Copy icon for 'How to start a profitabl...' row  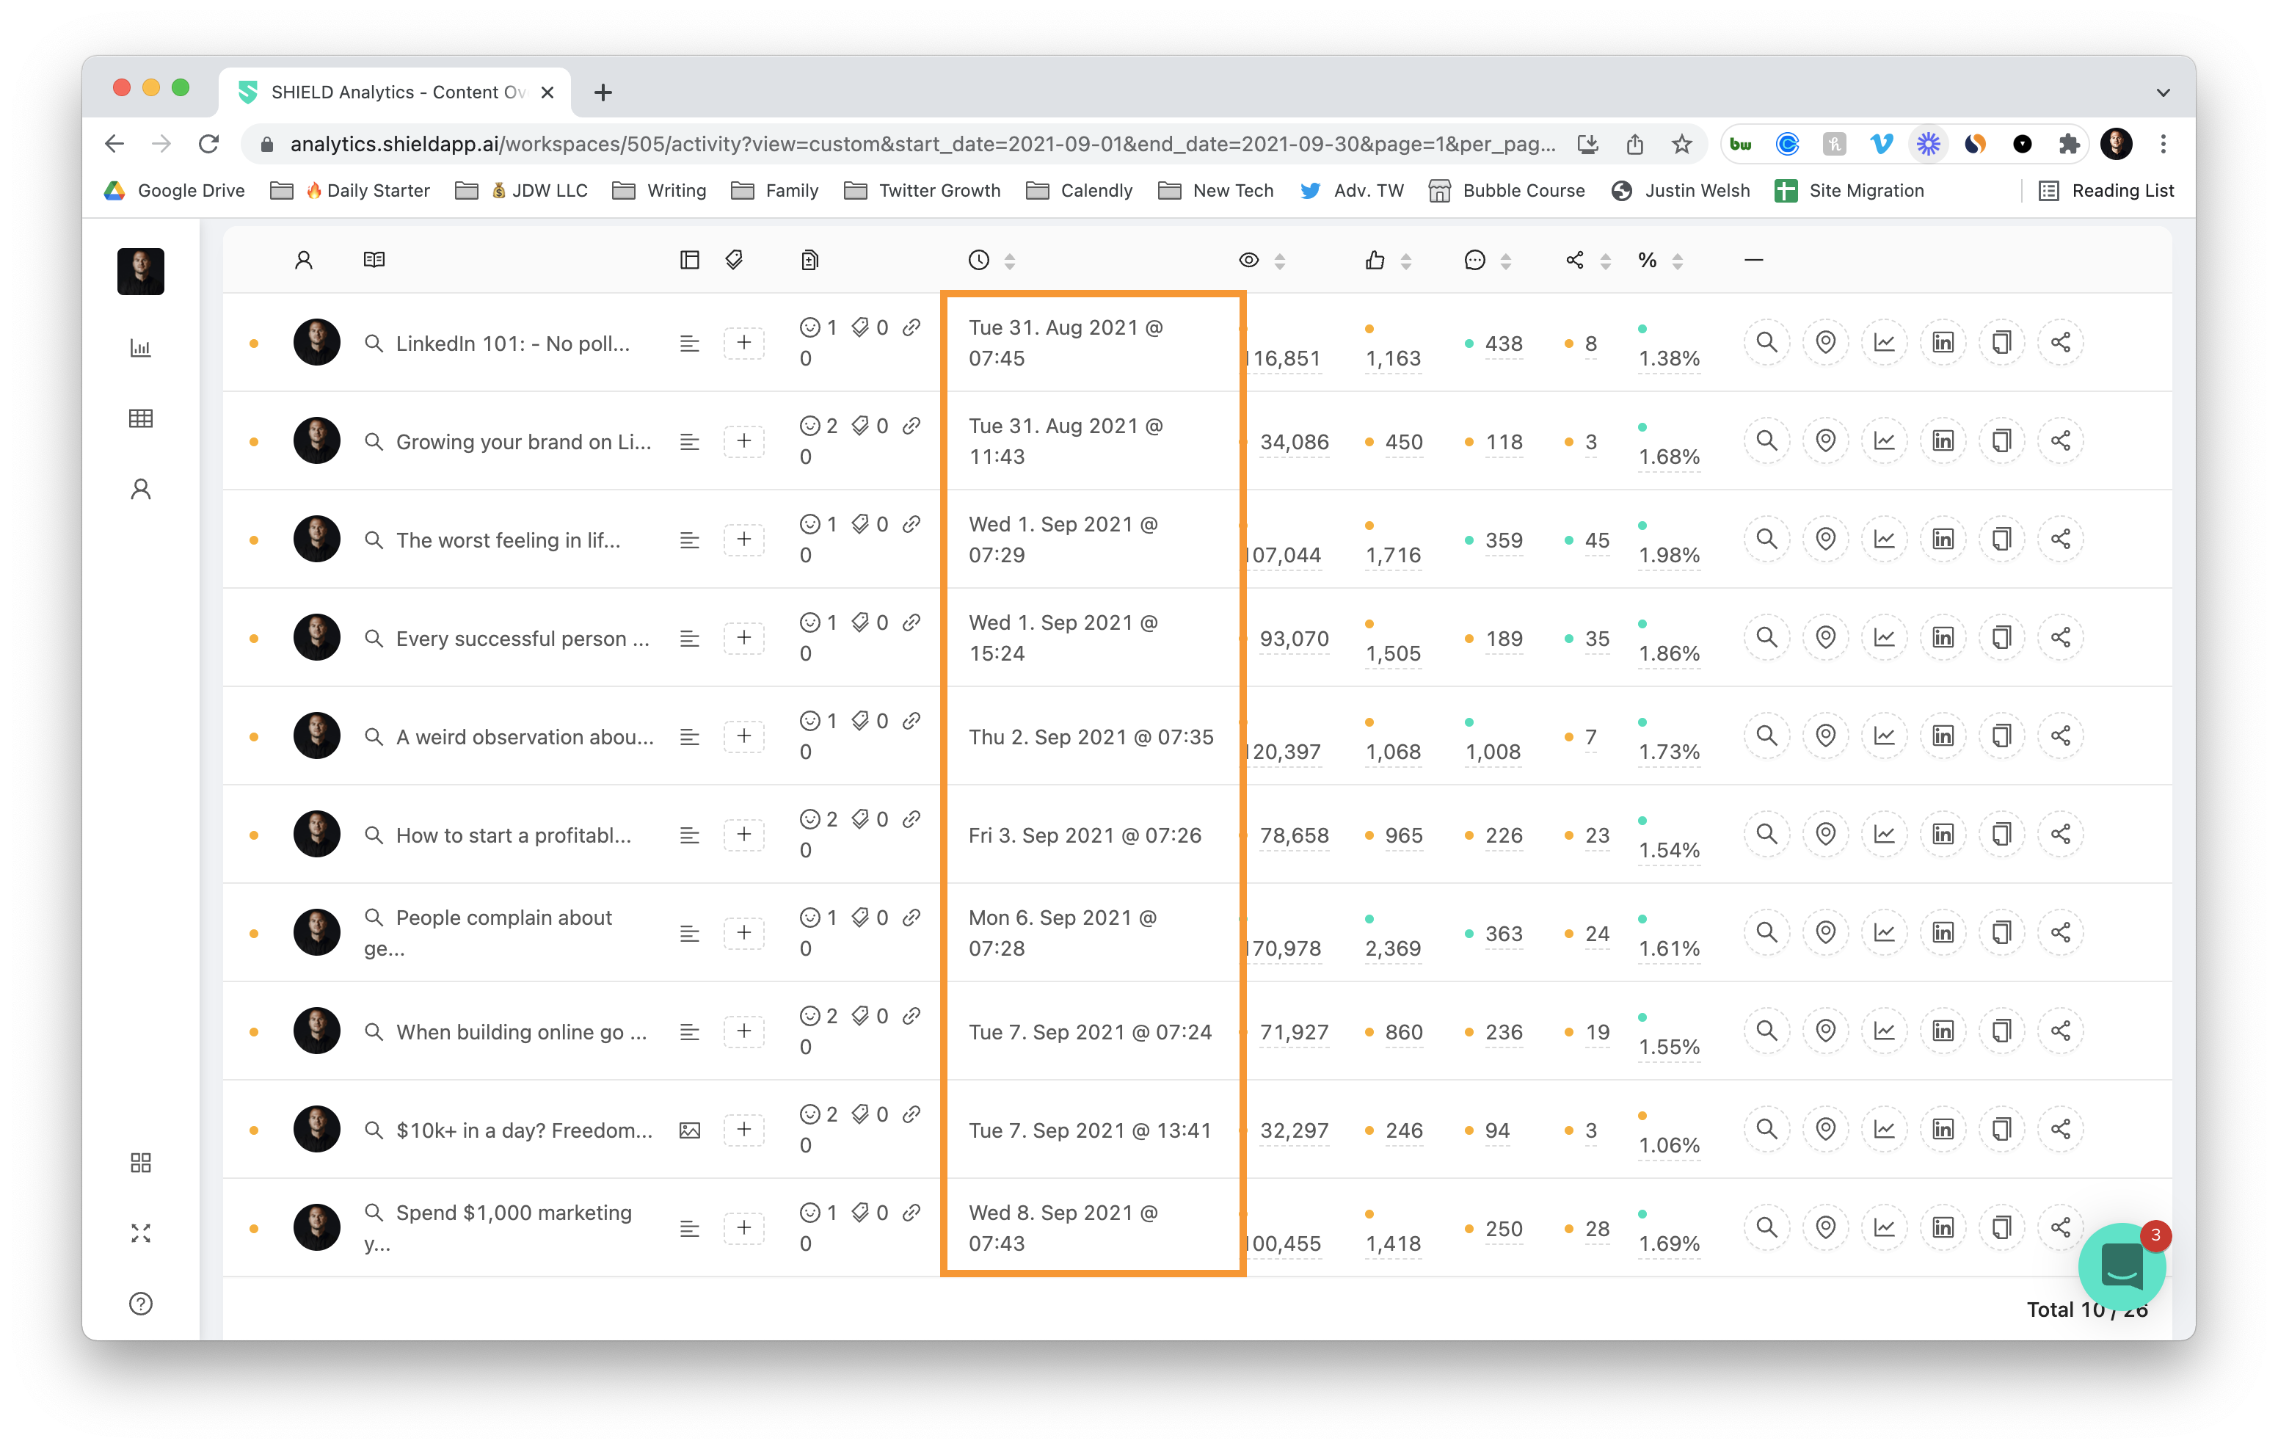click(2001, 835)
